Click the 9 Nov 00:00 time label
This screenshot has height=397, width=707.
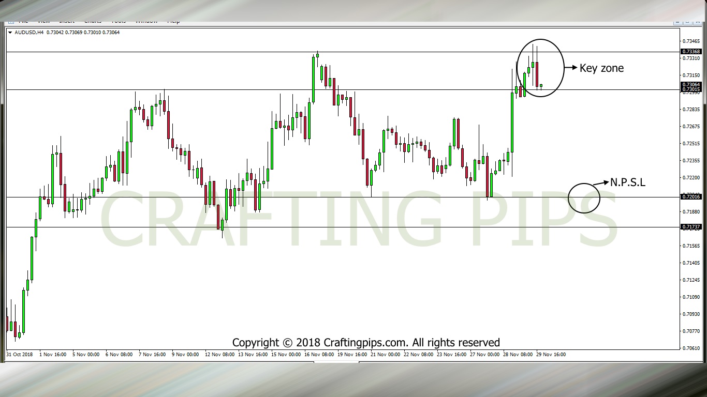point(185,355)
